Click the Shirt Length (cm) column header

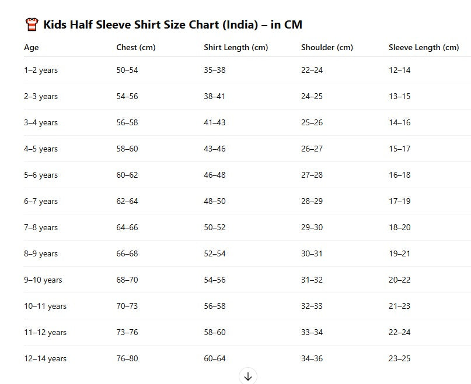click(236, 47)
